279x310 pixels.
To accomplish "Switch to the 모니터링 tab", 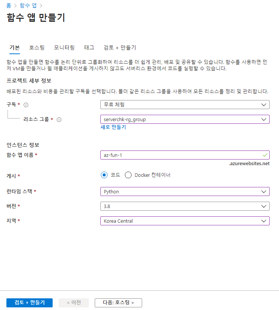I will [64, 48].
